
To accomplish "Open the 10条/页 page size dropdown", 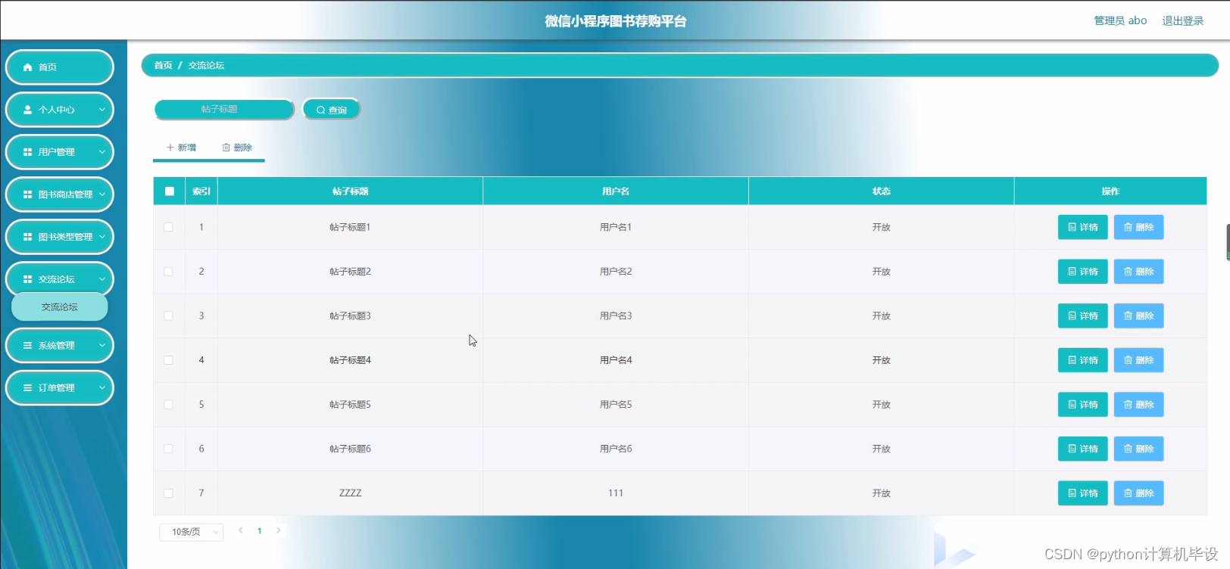I will tap(192, 532).
